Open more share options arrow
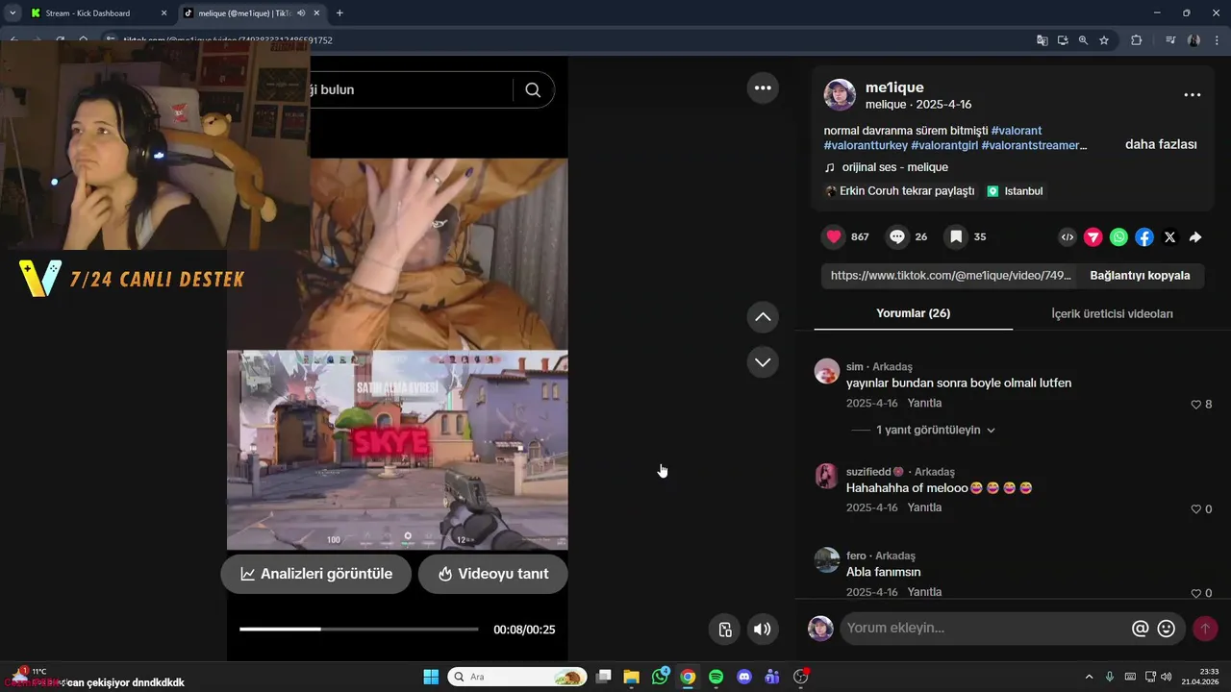Screen dimensions: 1231x692 click(1195, 236)
